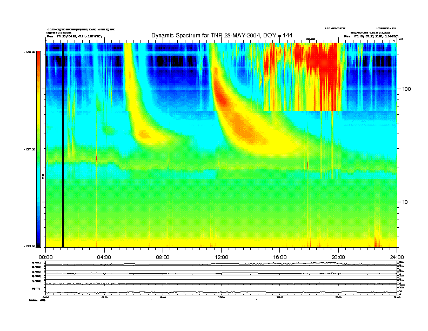This screenshot has width=428, height=331.
Task: Click the '04:00' time axis label
Action: (104, 257)
